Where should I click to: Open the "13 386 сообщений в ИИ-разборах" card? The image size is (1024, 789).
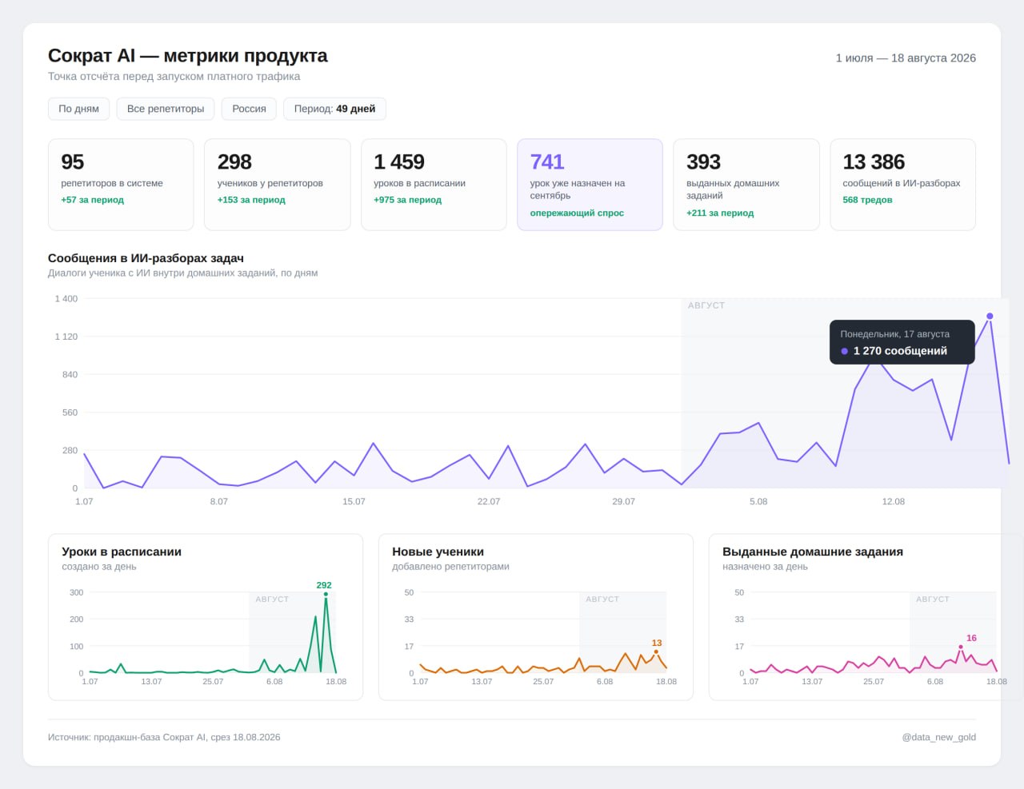902,185
